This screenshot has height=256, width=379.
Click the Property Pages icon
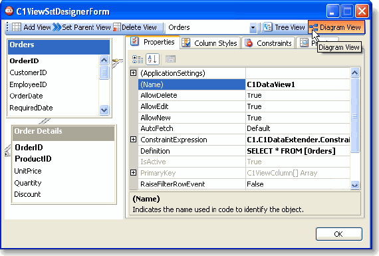170,59
